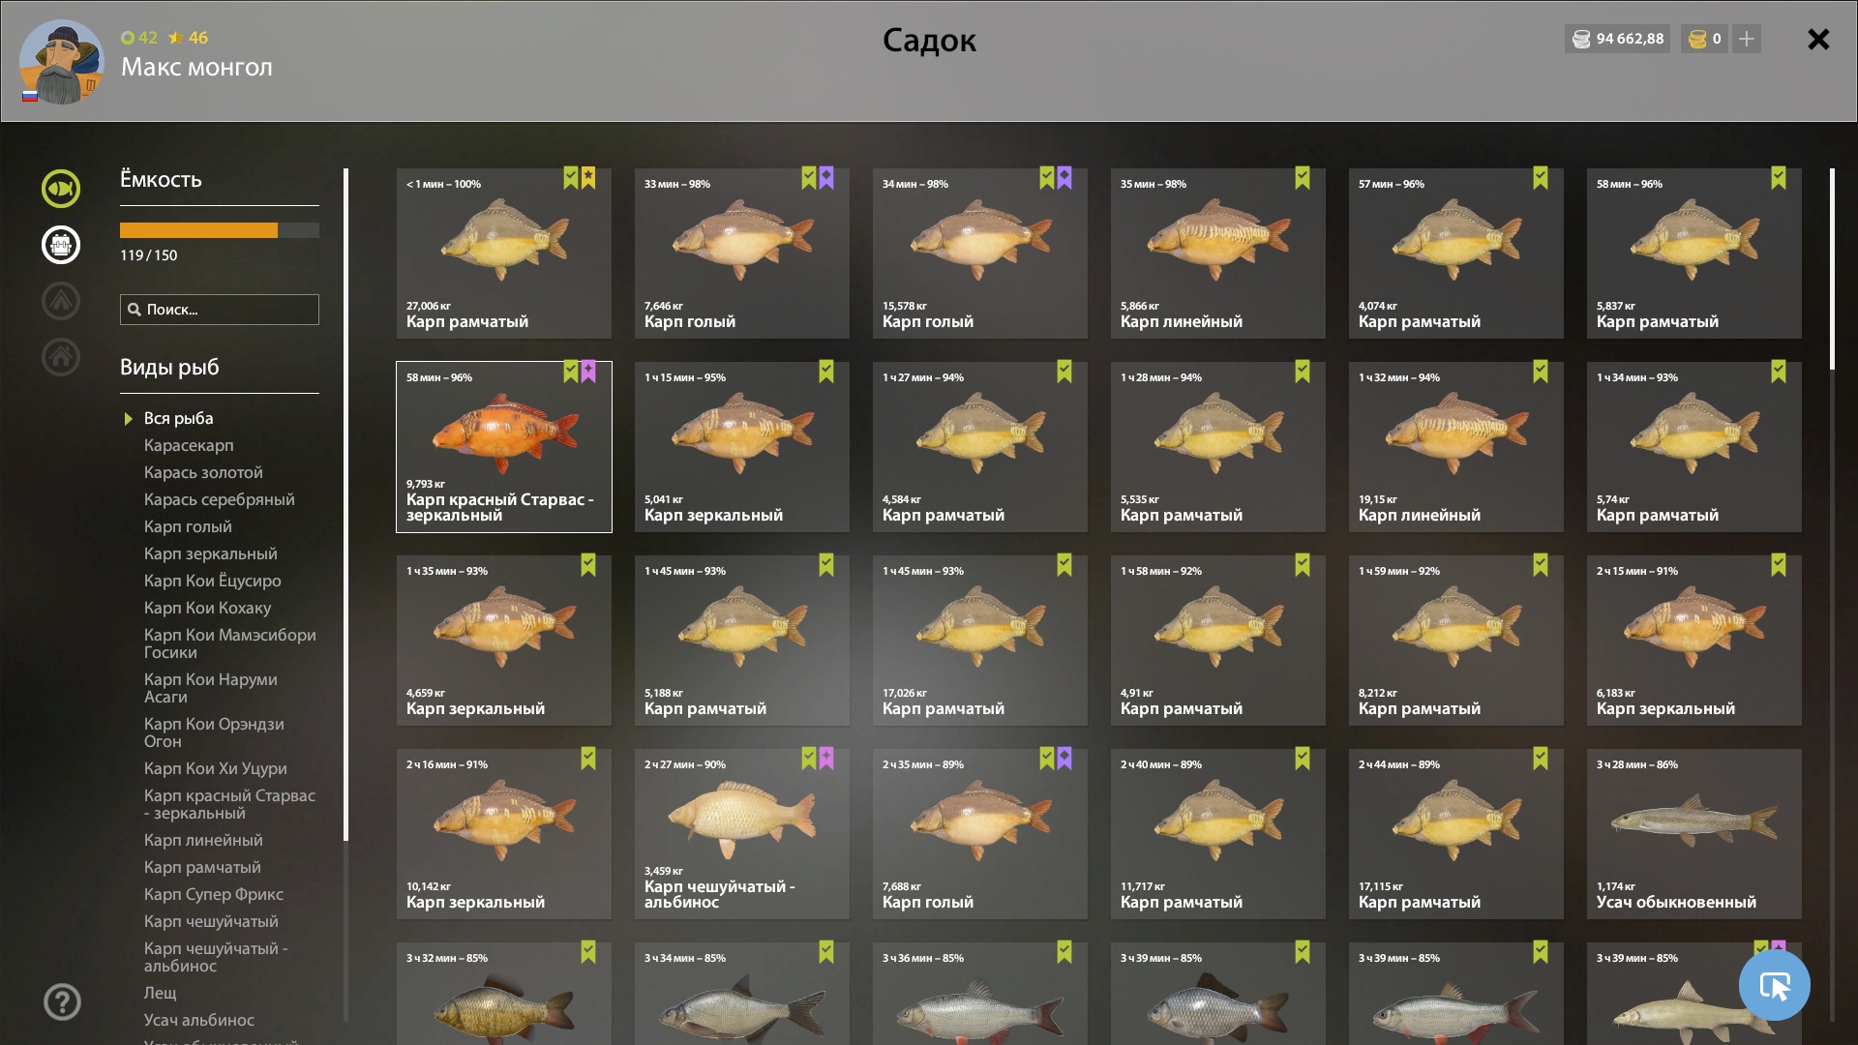Click the grayed-out tent sidebar icon
Viewport: 1858px width, 1045px height.
click(x=61, y=301)
